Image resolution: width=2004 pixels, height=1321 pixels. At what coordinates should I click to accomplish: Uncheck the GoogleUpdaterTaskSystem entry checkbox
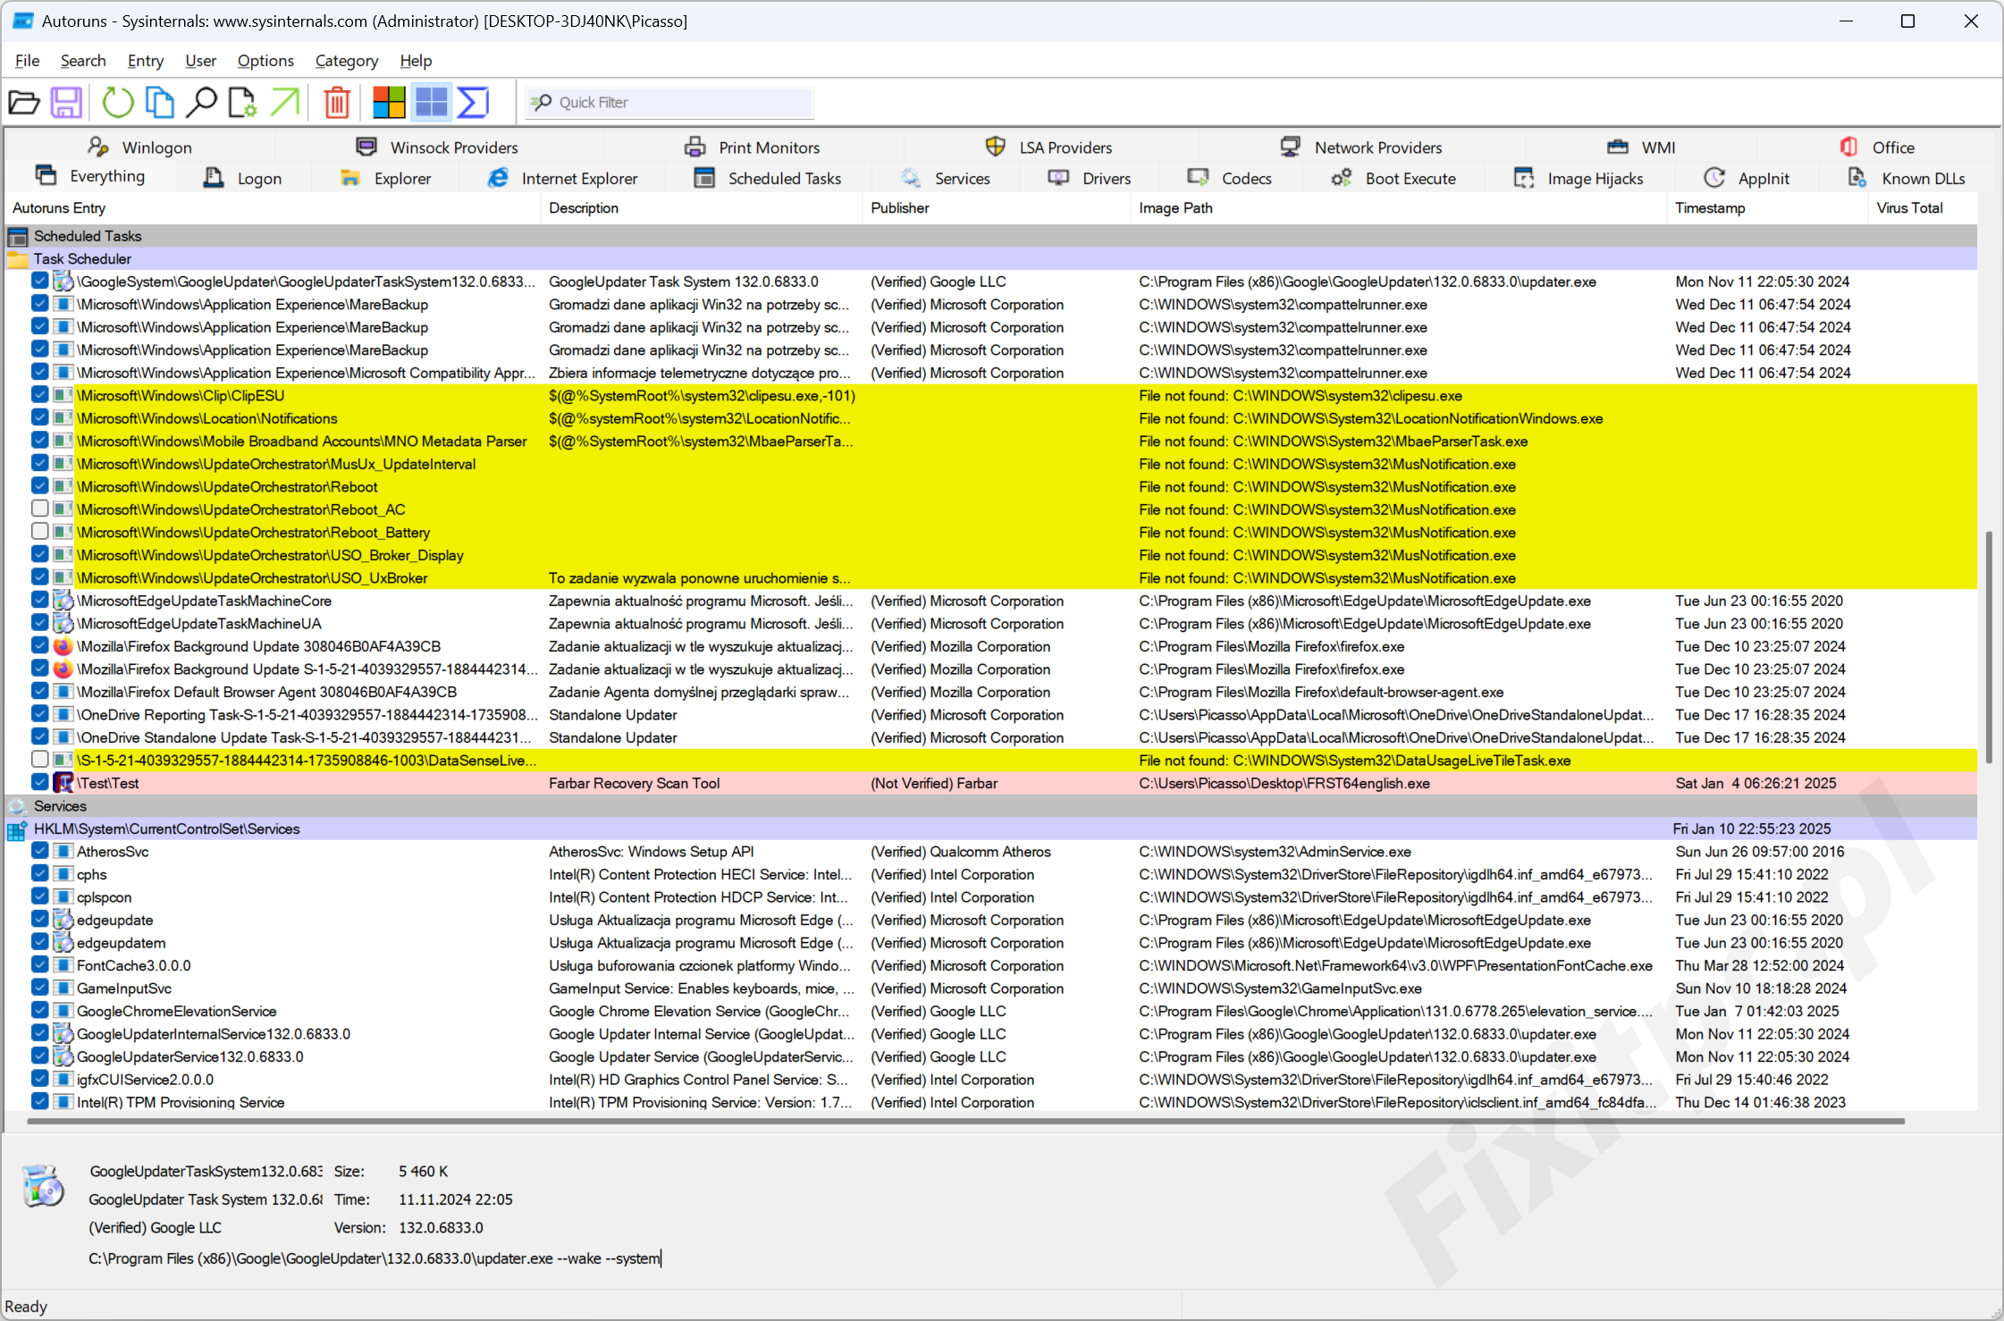pyautogui.click(x=39, y=281)
